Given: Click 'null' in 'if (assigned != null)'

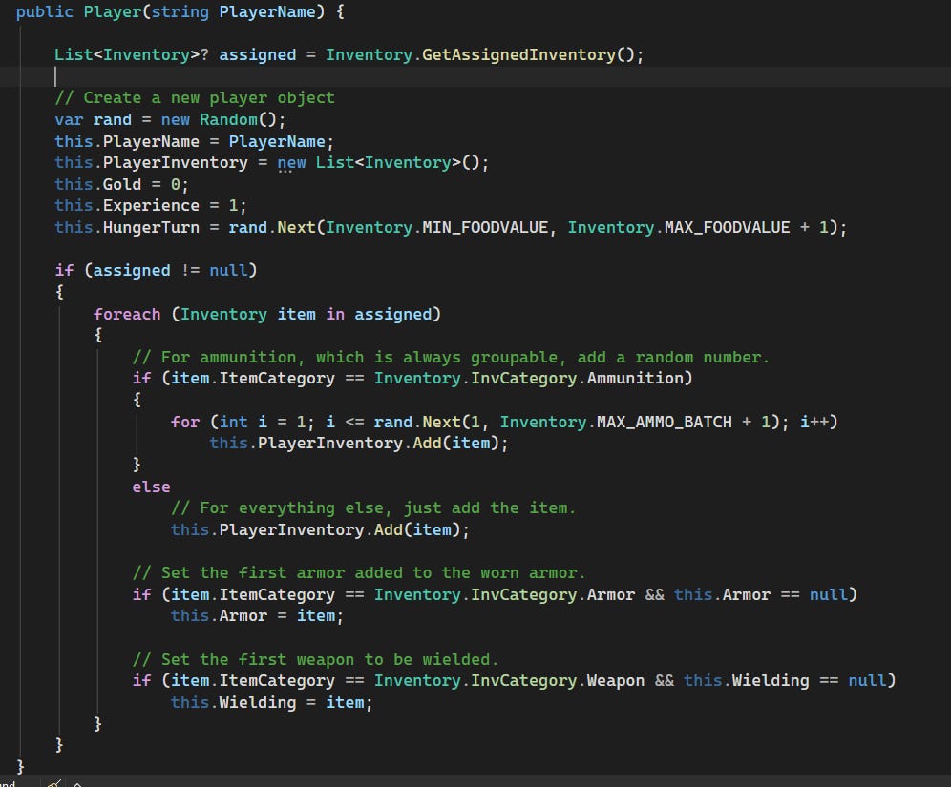Looking at the screenshot, I should pos(228,270).
